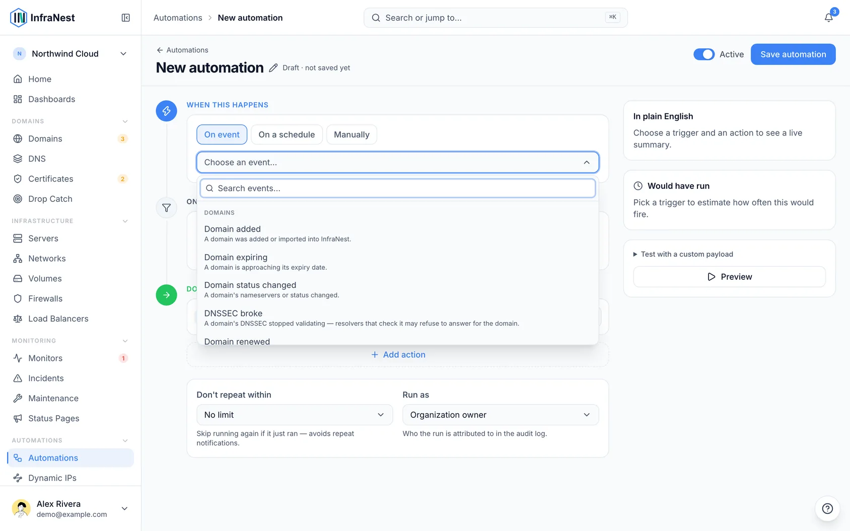Image resolution: width=850 pixels, height=531 pixels.
Task: Open the Domains page
Action: 70,138
